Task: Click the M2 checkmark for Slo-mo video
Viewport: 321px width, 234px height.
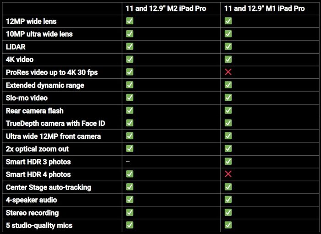Action: coord(130,98)
